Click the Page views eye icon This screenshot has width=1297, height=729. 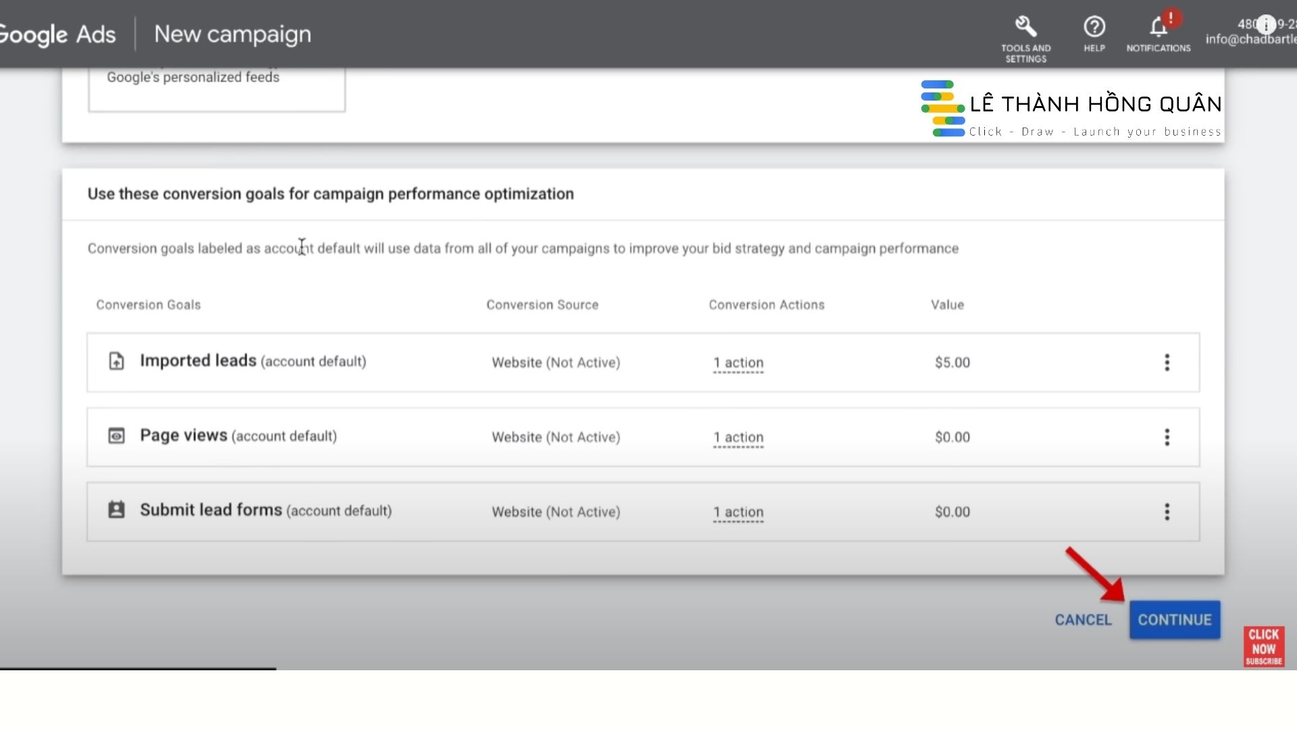(116, 436)
